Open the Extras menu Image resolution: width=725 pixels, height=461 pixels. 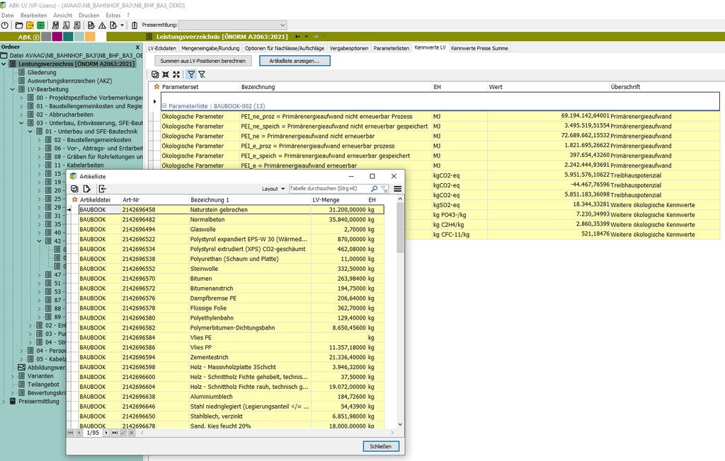point(113,15)
